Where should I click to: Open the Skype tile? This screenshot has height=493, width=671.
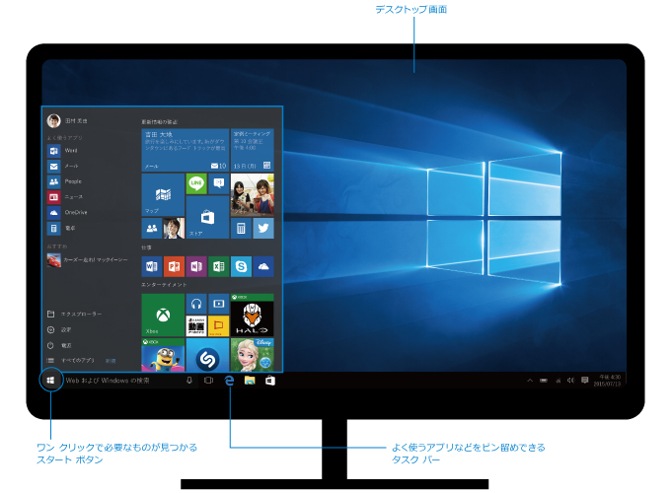coord(241,267)
